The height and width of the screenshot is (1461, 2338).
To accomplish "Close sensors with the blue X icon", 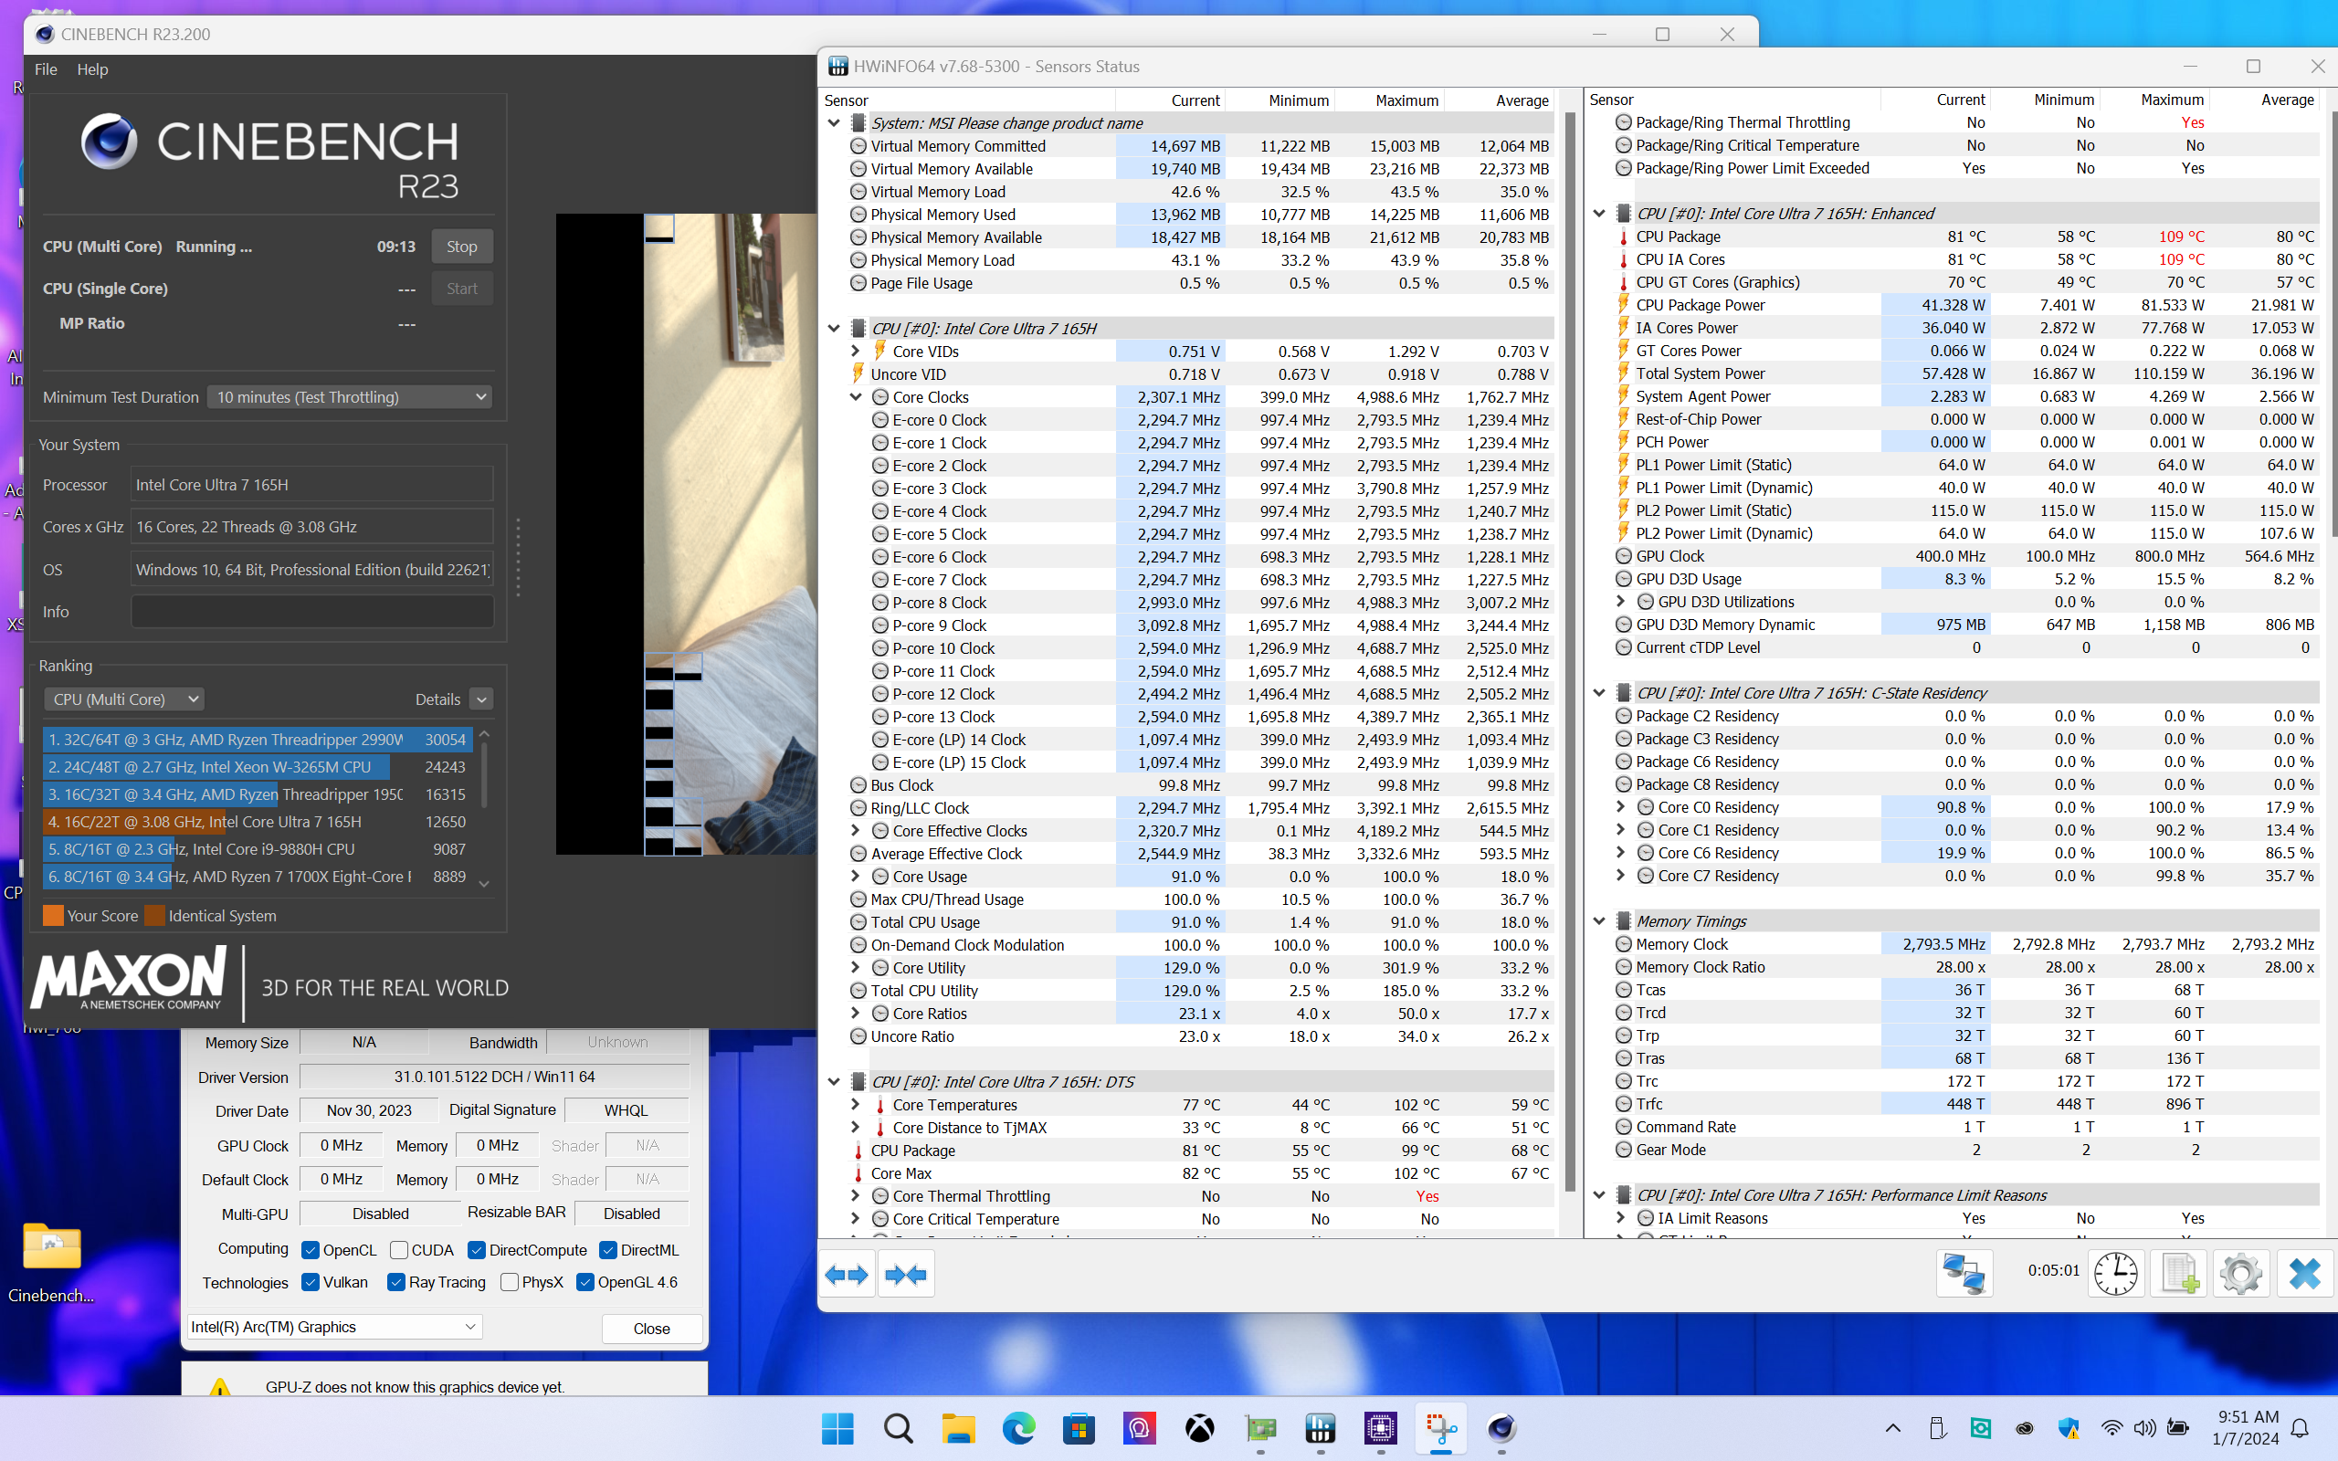I will (x=2304, y=1274).
